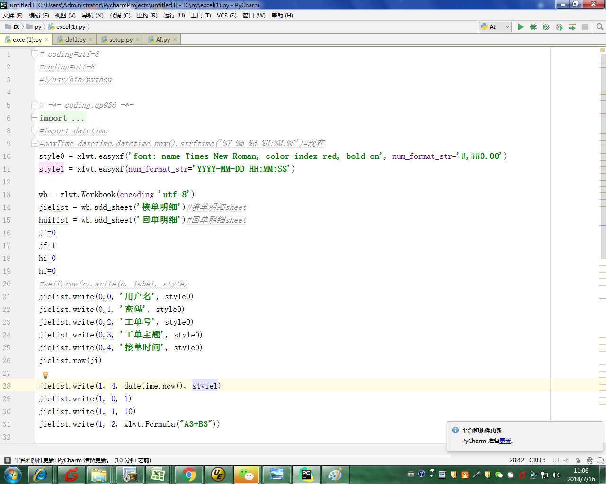Open the 代码 (C) menu
606x484 pixels.
click(x=120, y=16)
